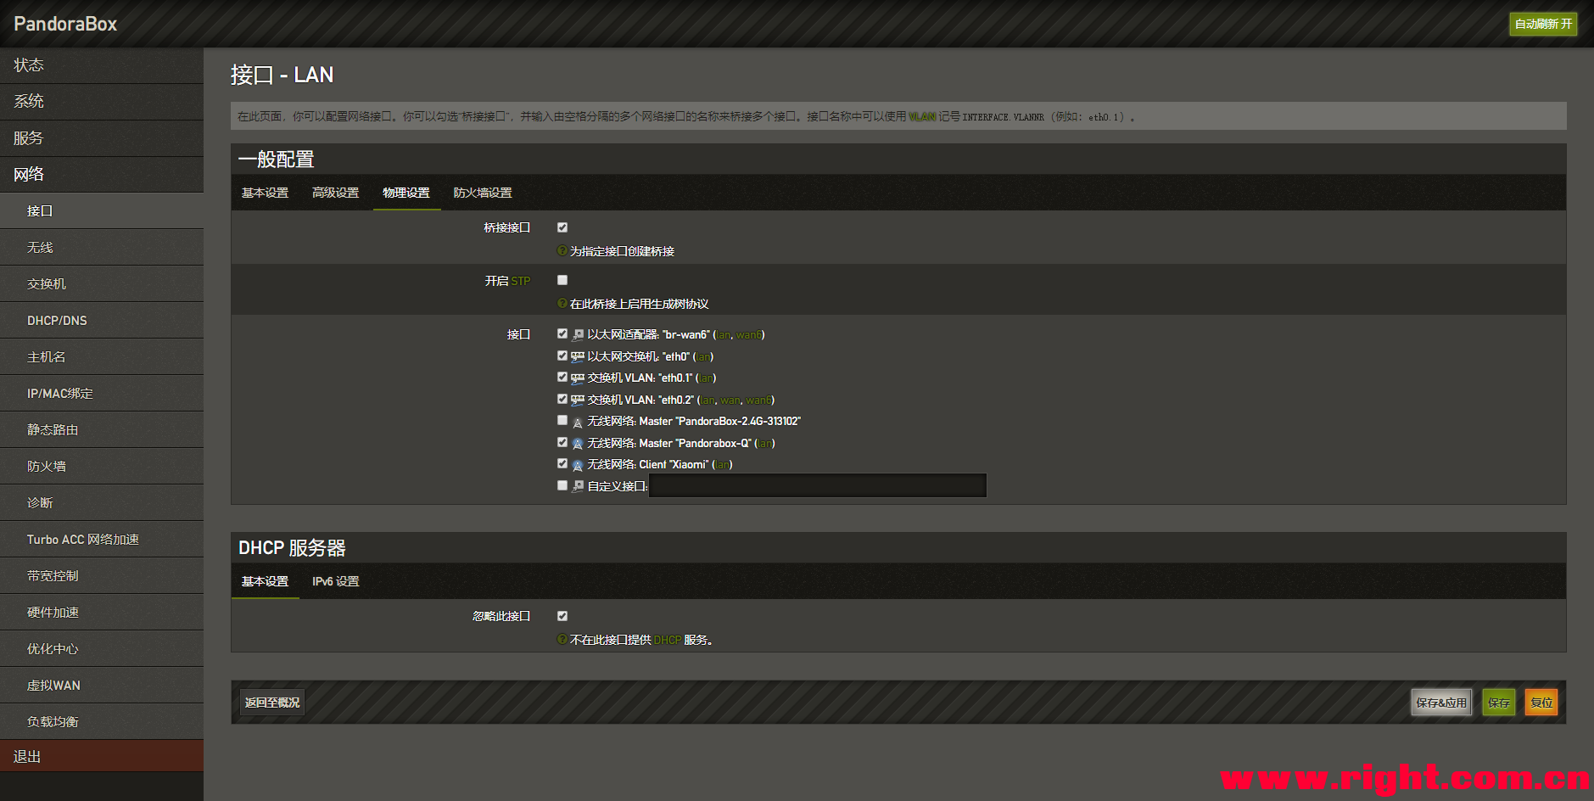
Task: Open the wan link beside eth0.2
Action: pyautogui.click(x=730, y=400)
